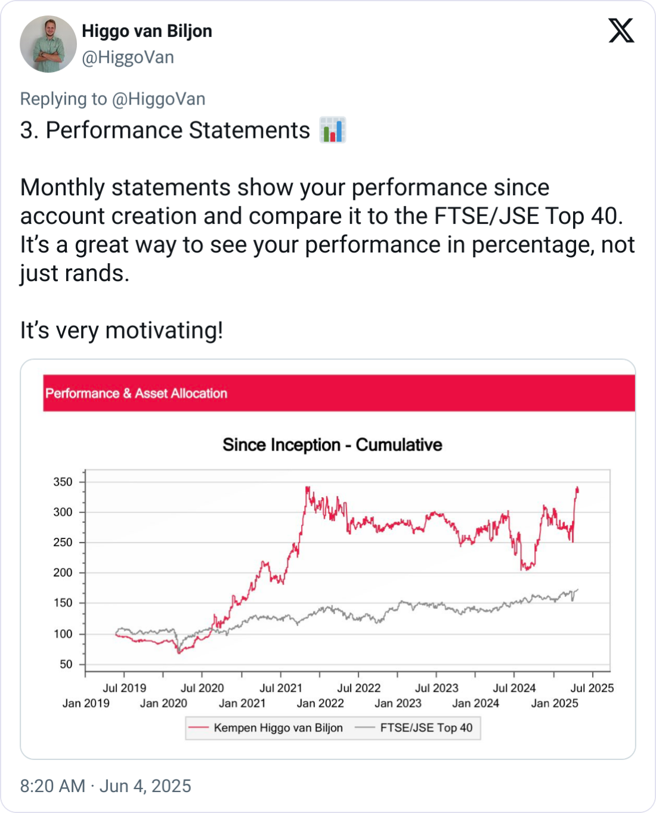
Task: Click the Since Inception - Cumulative title
Action: [332, 445]
